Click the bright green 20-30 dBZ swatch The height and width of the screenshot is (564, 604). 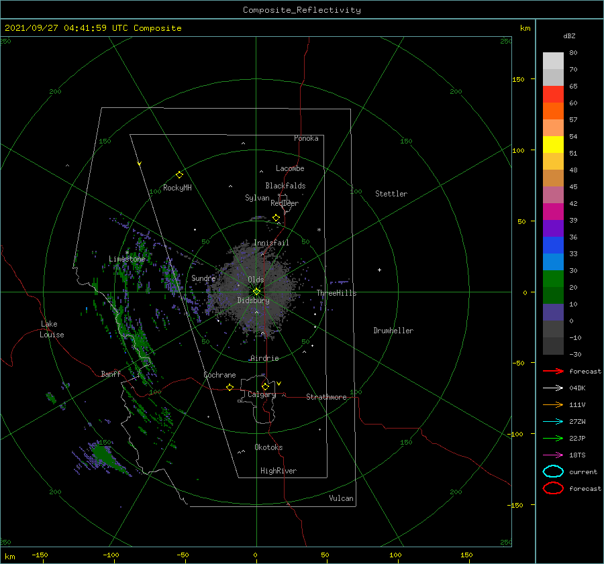(x=553, y=279)
